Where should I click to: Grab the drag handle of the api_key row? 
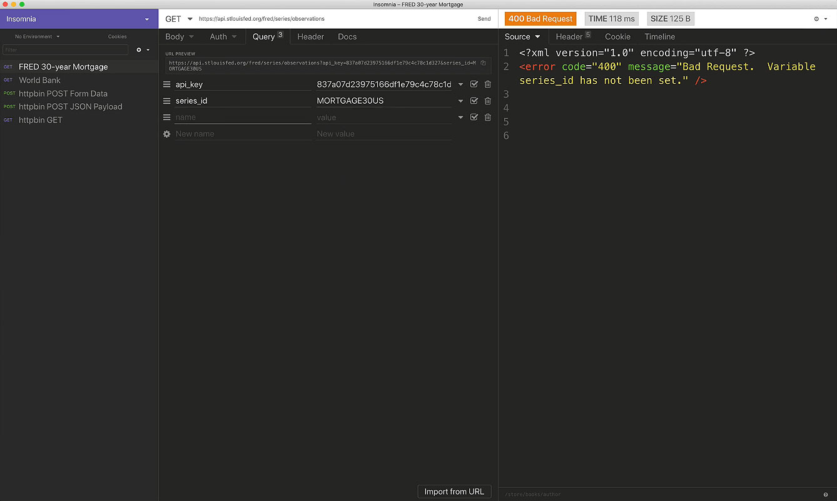click(x=167, y=84)
